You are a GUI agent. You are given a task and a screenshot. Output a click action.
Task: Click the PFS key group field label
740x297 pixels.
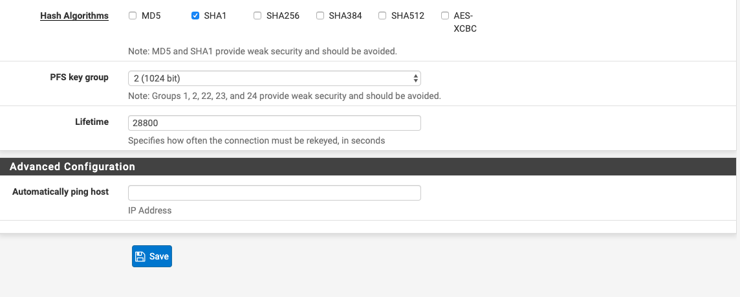click(x=80, y=77)
